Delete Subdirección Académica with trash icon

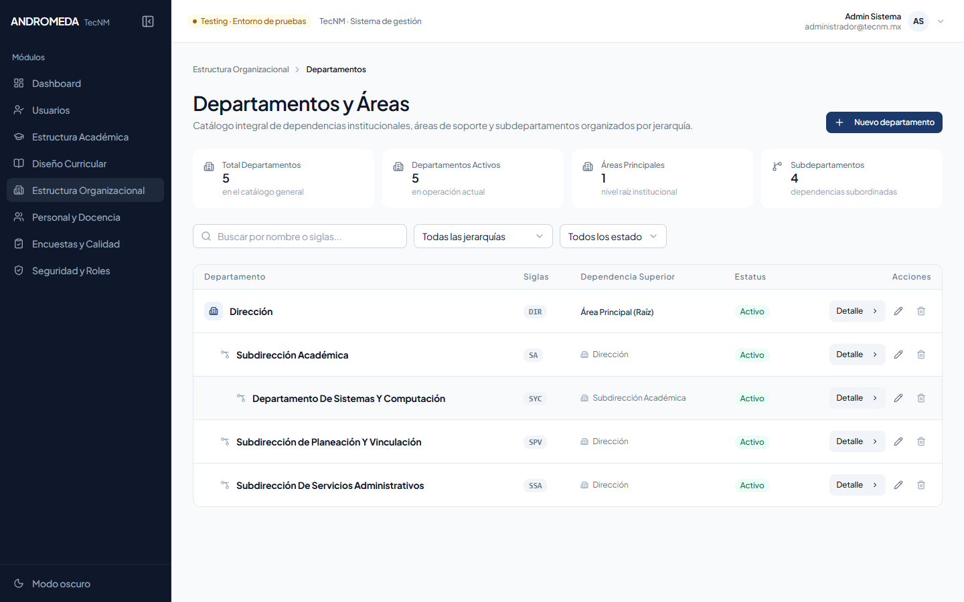click(921, 355)
